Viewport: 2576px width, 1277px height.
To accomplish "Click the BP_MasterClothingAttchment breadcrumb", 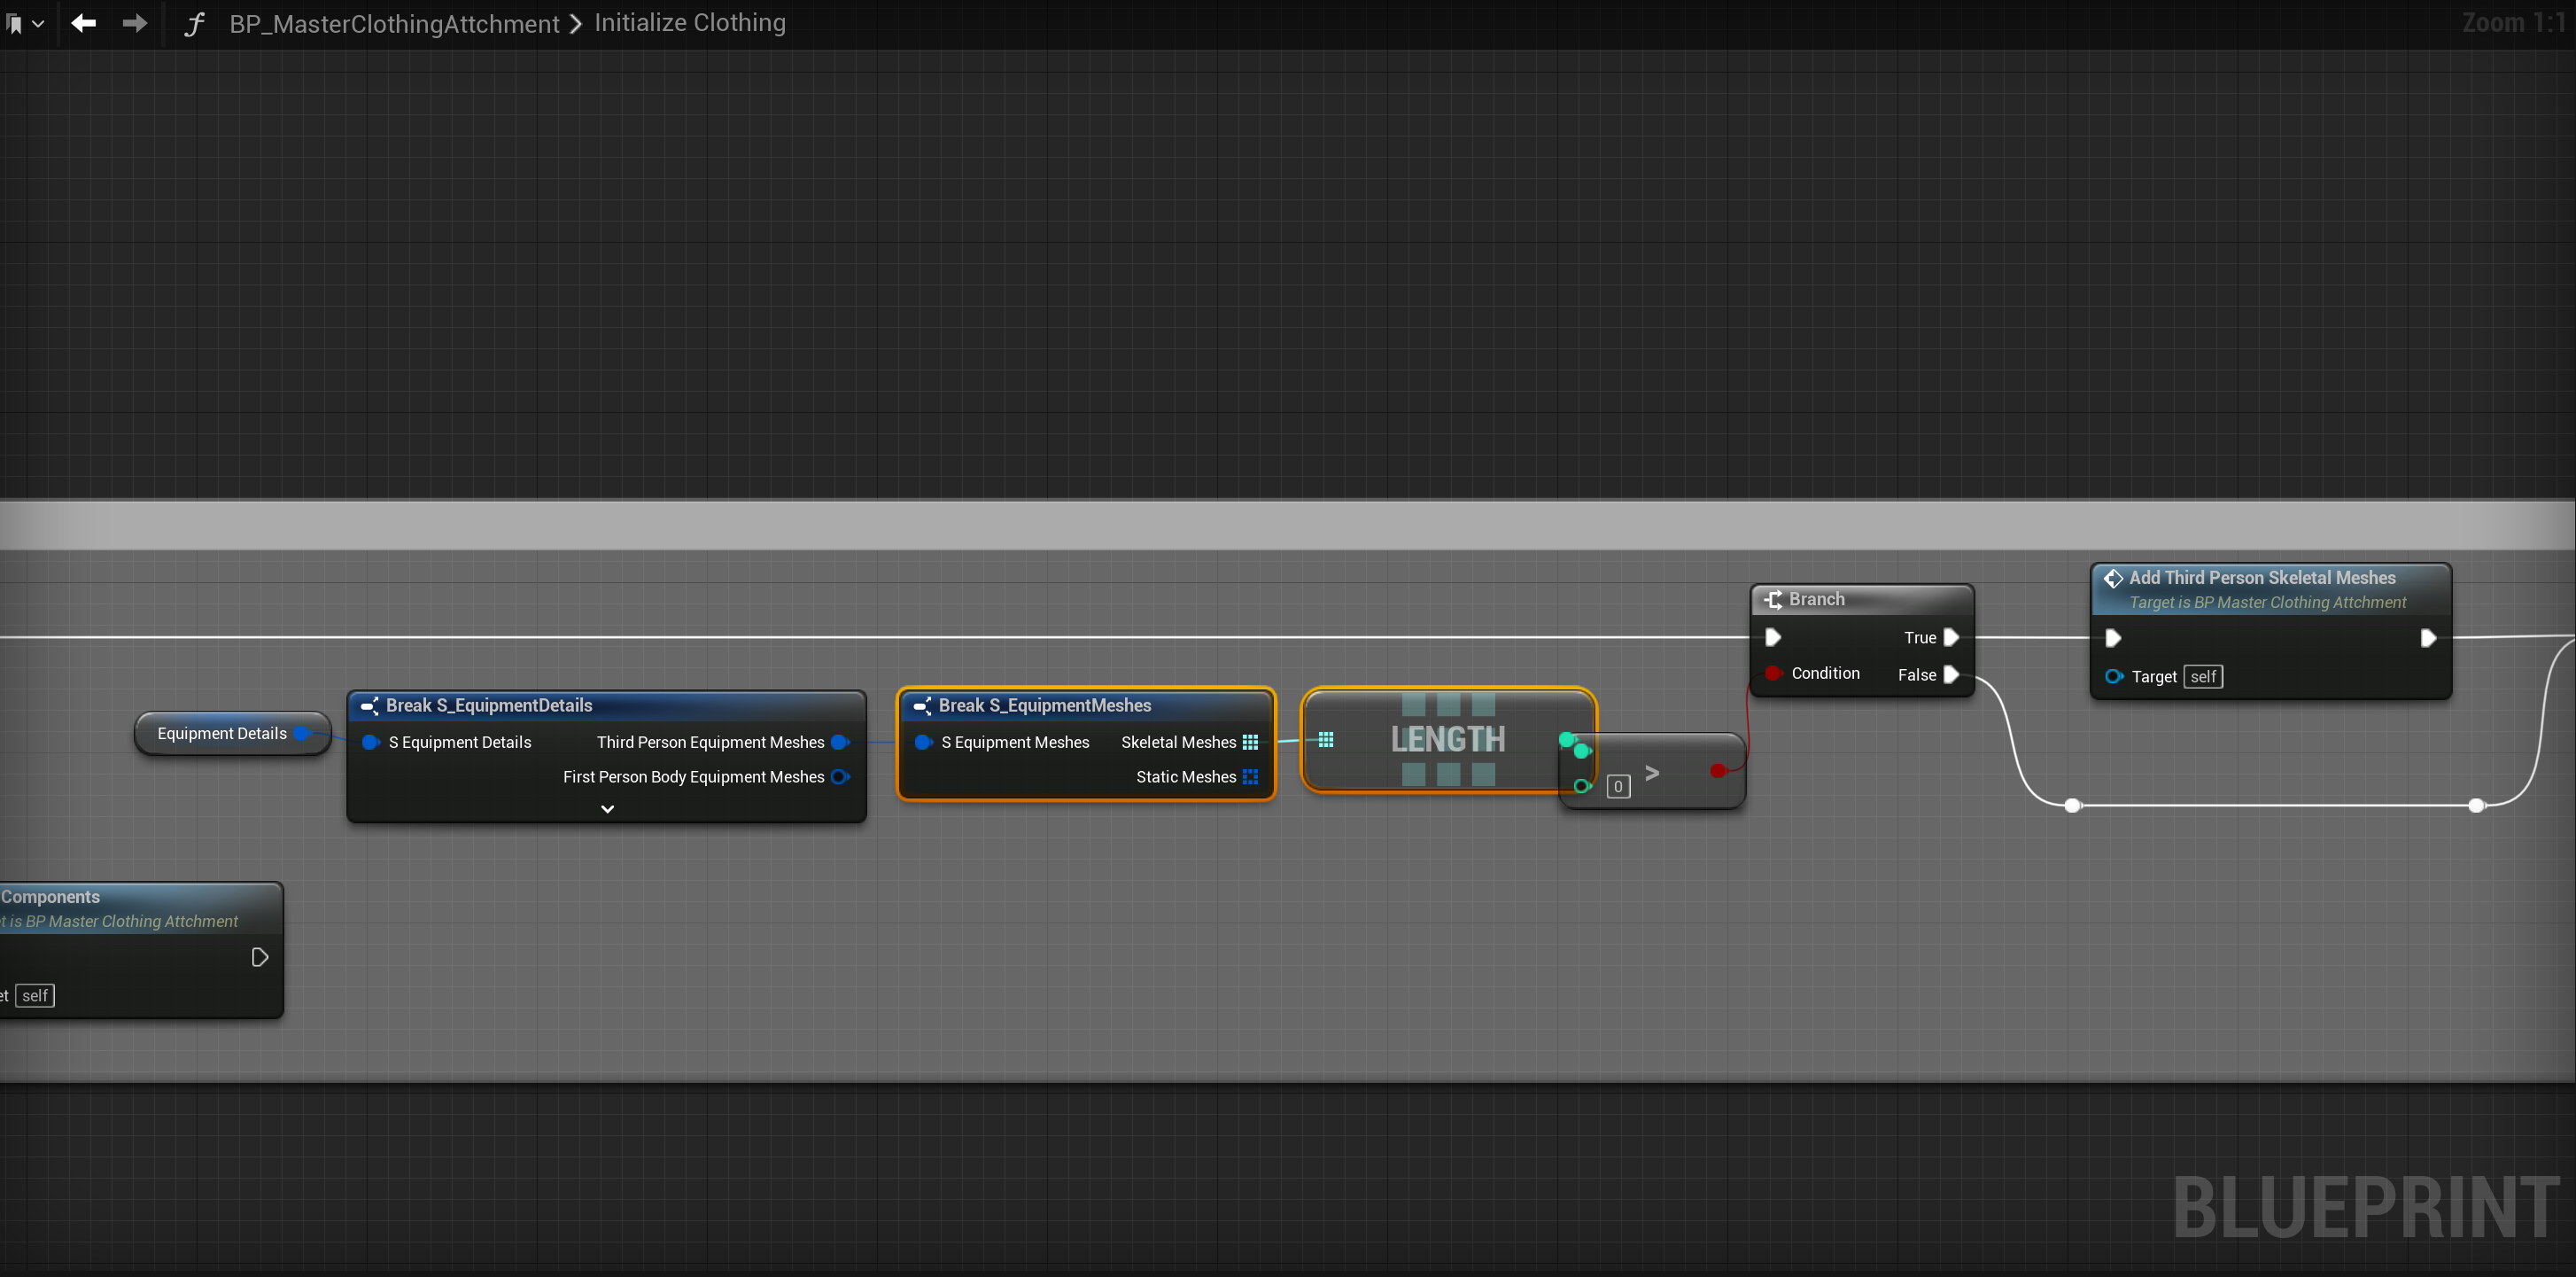I will tap(394, 23).
